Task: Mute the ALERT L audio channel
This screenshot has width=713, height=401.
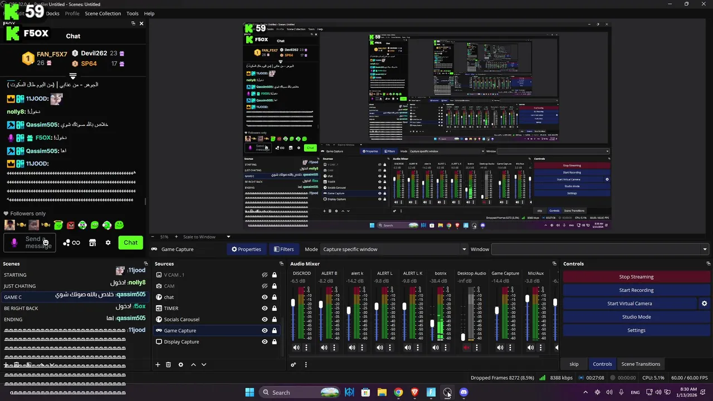Action: [x=380, y=348]
